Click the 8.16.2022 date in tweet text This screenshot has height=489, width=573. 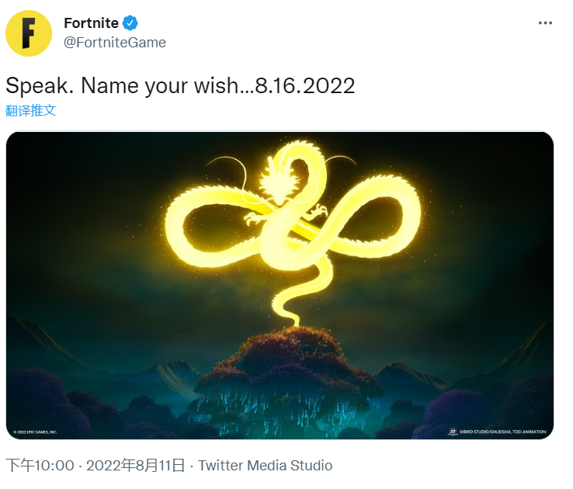tap(305, 86)
